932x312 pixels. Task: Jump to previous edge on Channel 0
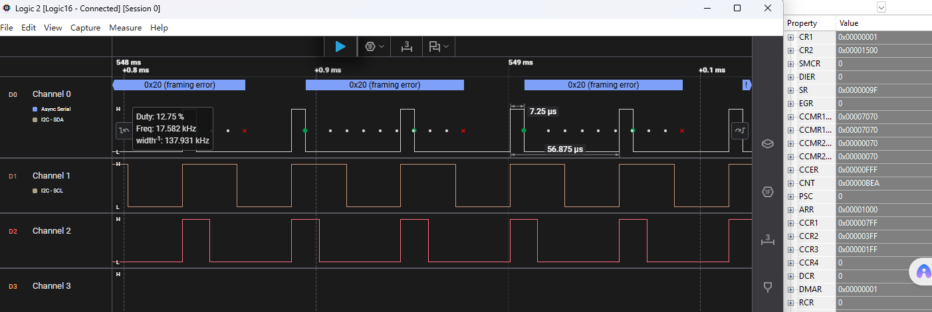(x=124, y=131)
